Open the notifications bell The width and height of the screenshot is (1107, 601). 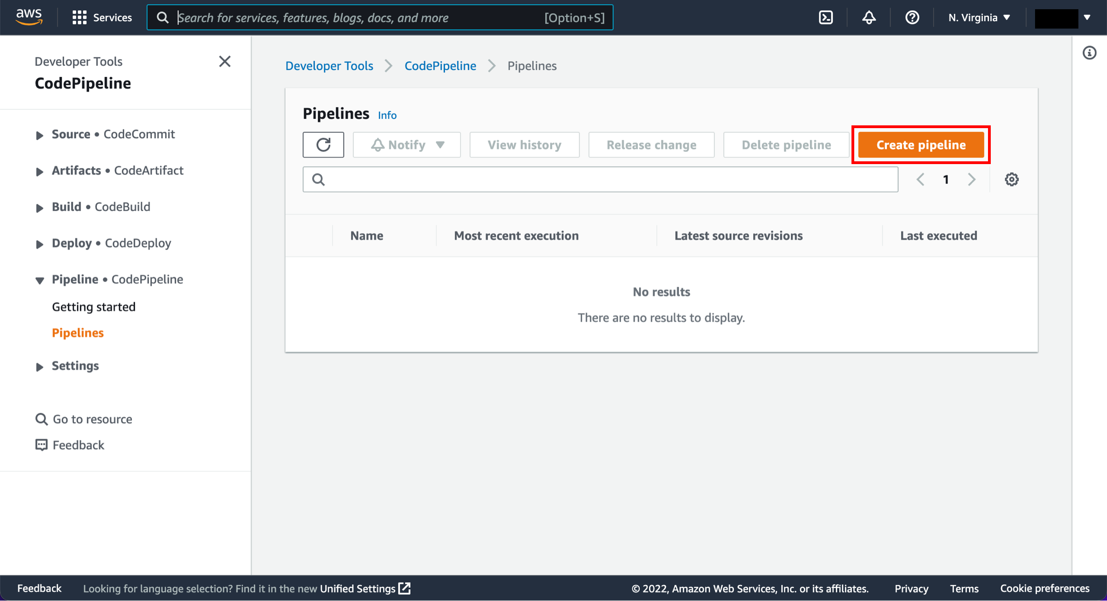[x=869, y=18]
